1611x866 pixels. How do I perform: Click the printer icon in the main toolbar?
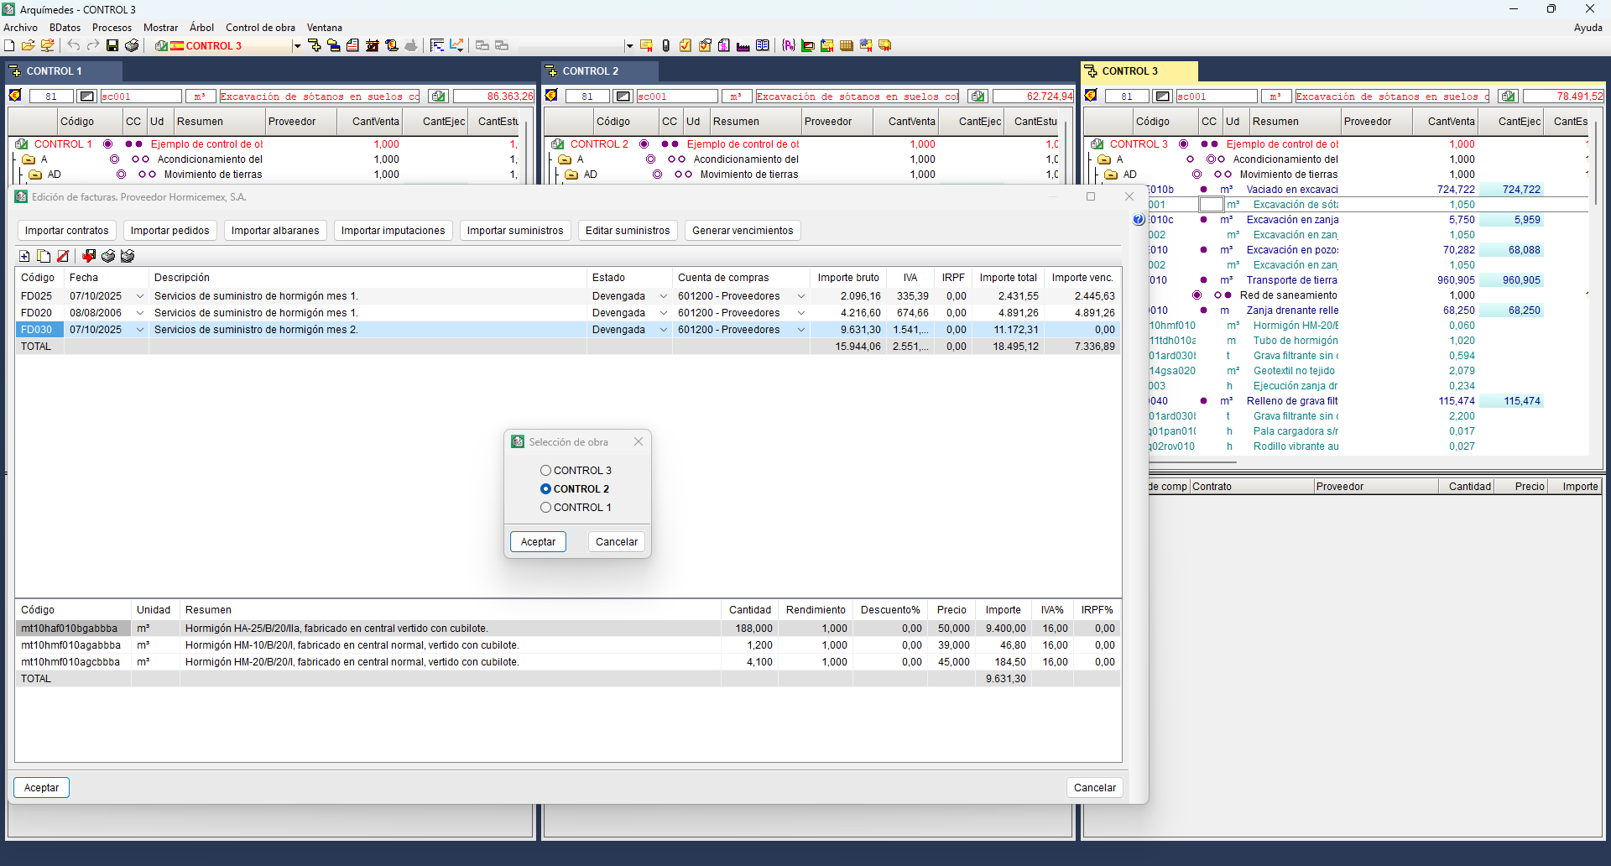pyautogui.click(x=132, y=45)
